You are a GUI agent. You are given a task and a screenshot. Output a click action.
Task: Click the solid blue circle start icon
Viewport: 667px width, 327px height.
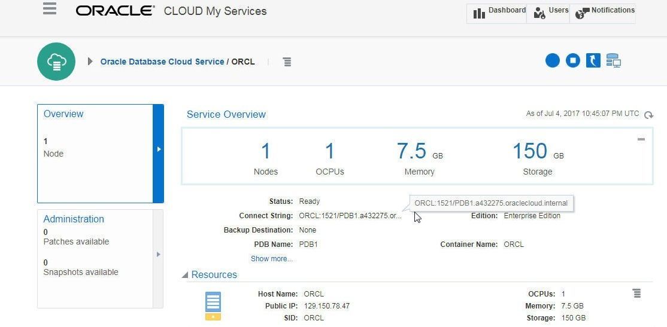553,60
